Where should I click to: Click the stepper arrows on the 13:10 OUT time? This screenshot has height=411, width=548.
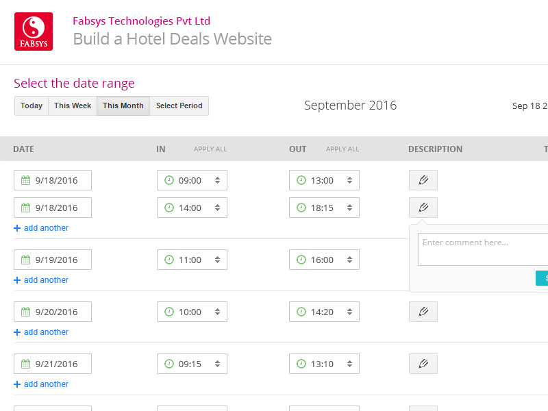(349, 364)
